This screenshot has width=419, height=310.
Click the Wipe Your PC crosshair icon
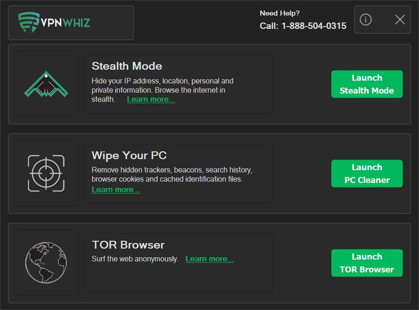click(46, 173)
